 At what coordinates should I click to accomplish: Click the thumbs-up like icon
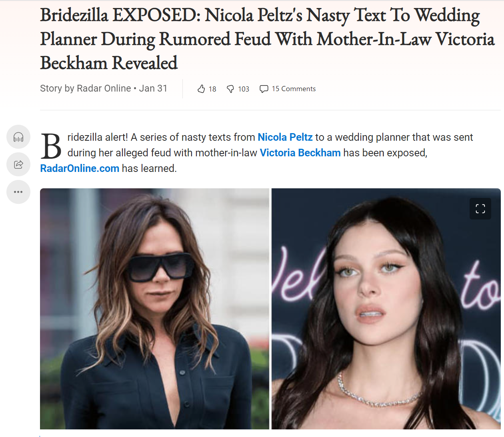[x=201, y=89]
